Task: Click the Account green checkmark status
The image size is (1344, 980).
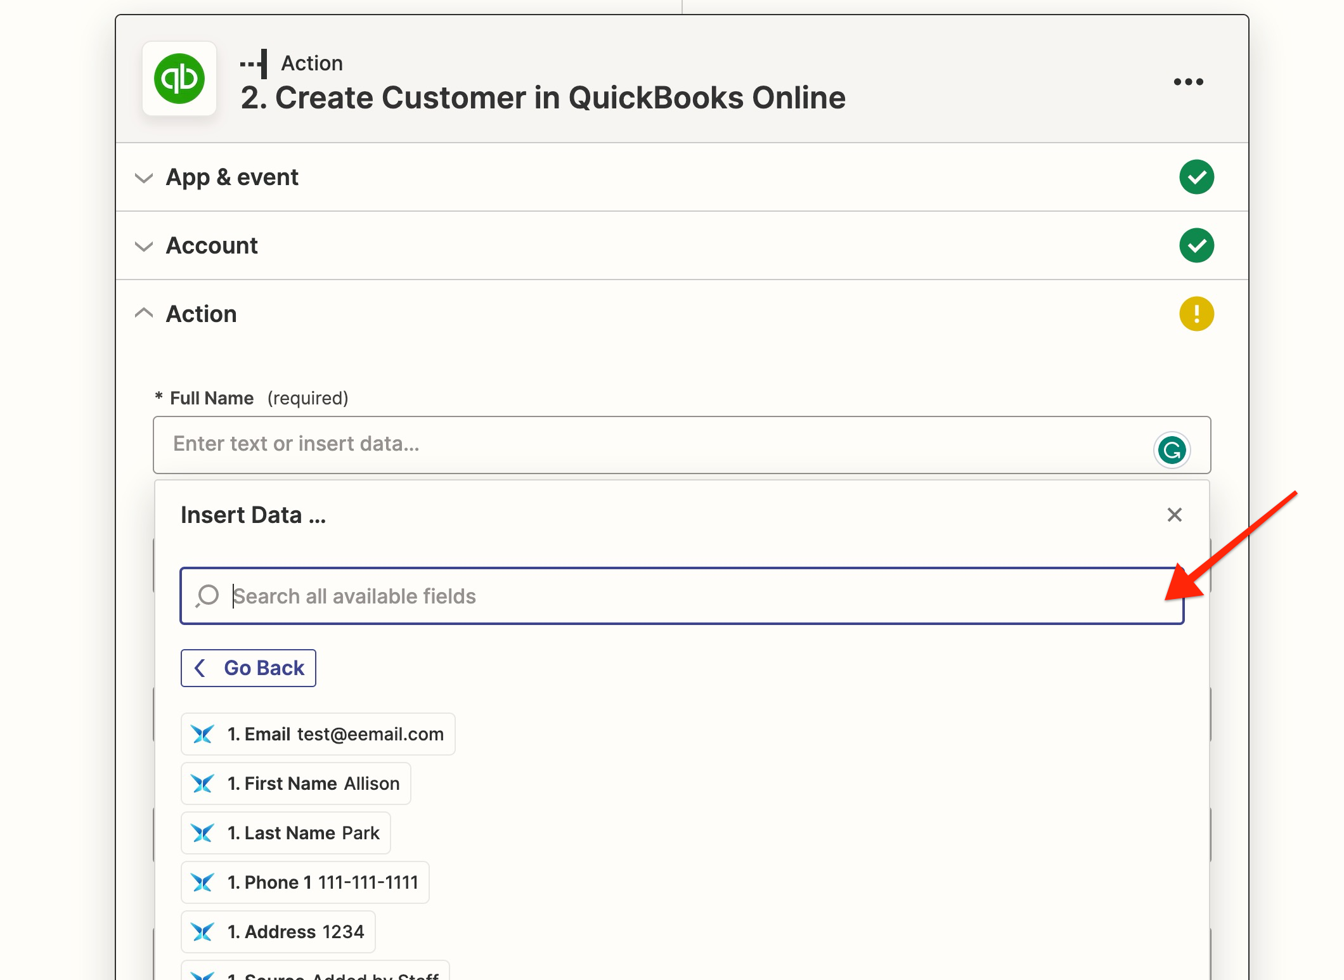Action: pyautogui.click(x=1196, y=245)
